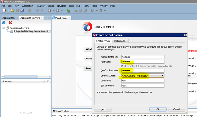Open the Help menu
Viewport: 198px width, 119px height.
112,6
